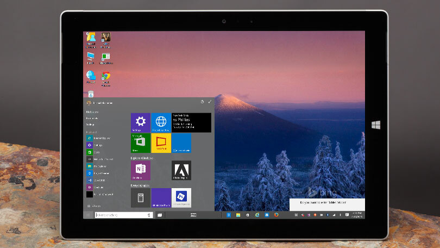440x248 pixels.
Task: Open the blue globe browser tile
Action: pos(161,122)
